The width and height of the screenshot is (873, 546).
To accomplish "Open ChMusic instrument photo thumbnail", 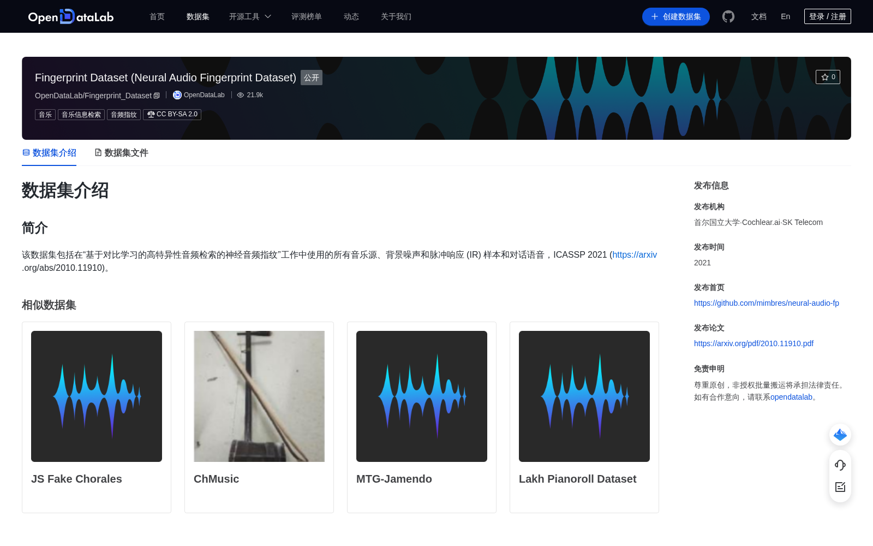I will pos(259,396).
